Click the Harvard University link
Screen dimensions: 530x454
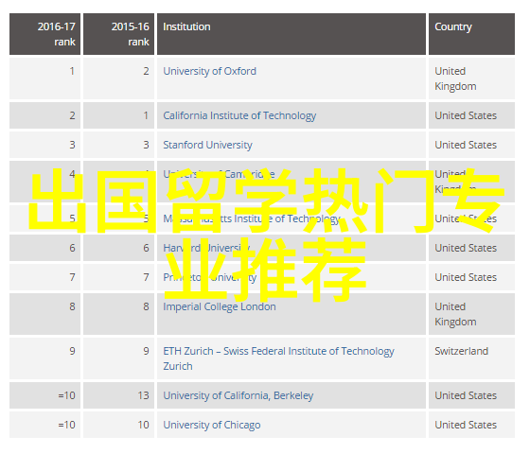(206, 248)
